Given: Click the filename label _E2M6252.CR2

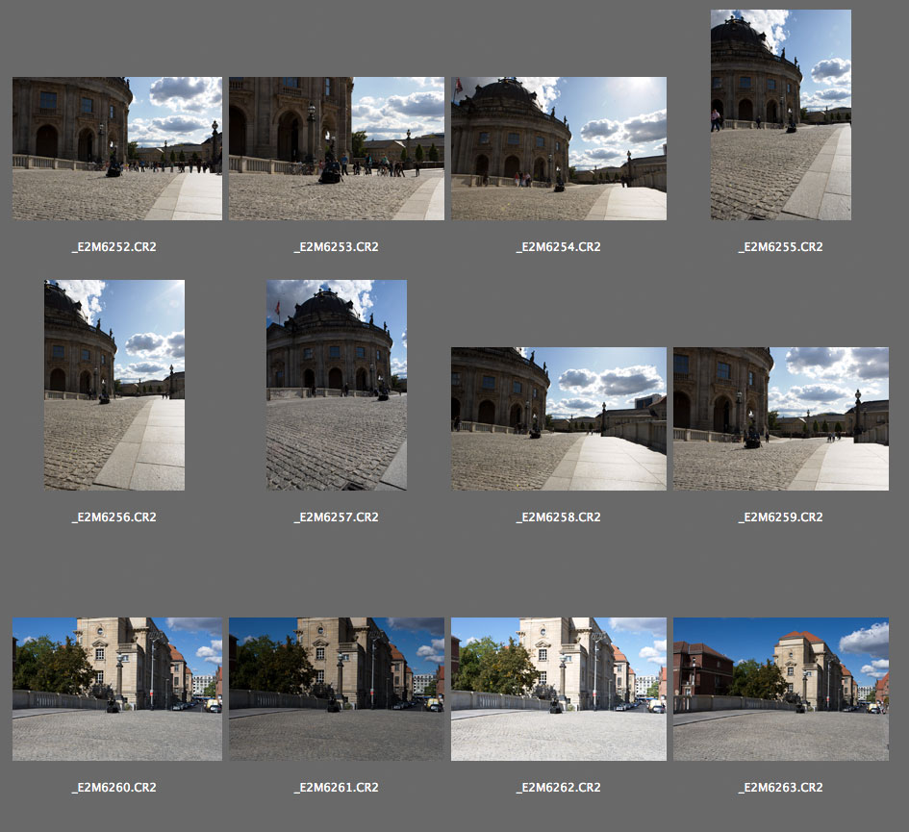Looking at the screenshot, I should (114, 247).
